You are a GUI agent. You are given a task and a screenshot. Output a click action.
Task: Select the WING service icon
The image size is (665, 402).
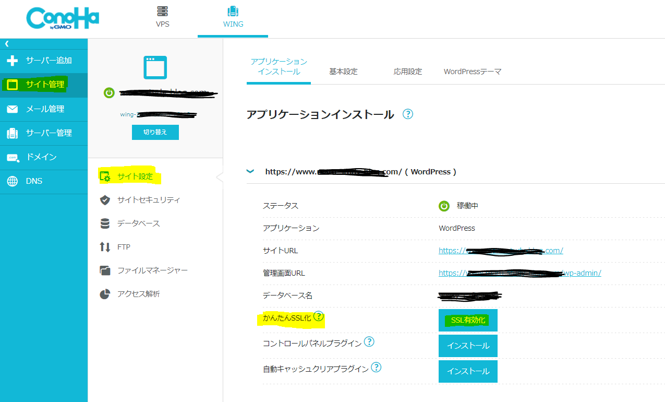point(233,11)
